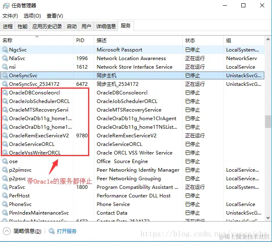Click the service icon next to OneSyncSvc_2534172
The image size is (272, 242).
point(5,84)
